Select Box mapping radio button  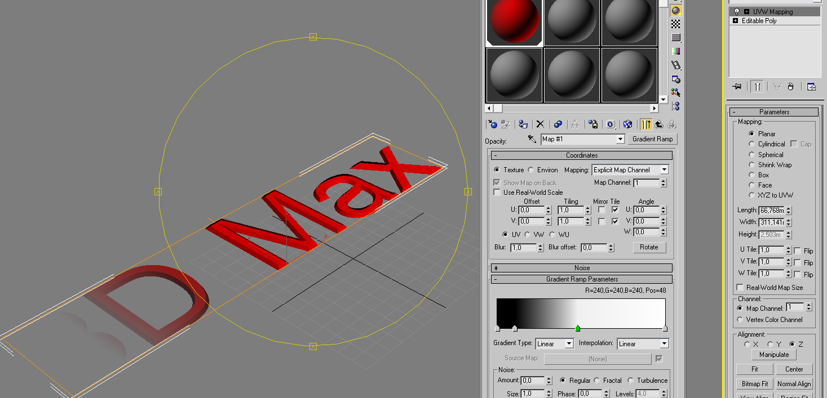[751, 175]
